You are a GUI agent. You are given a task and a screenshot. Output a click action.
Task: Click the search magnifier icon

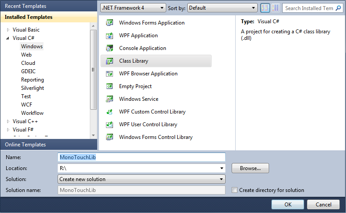tap(339, 8)
